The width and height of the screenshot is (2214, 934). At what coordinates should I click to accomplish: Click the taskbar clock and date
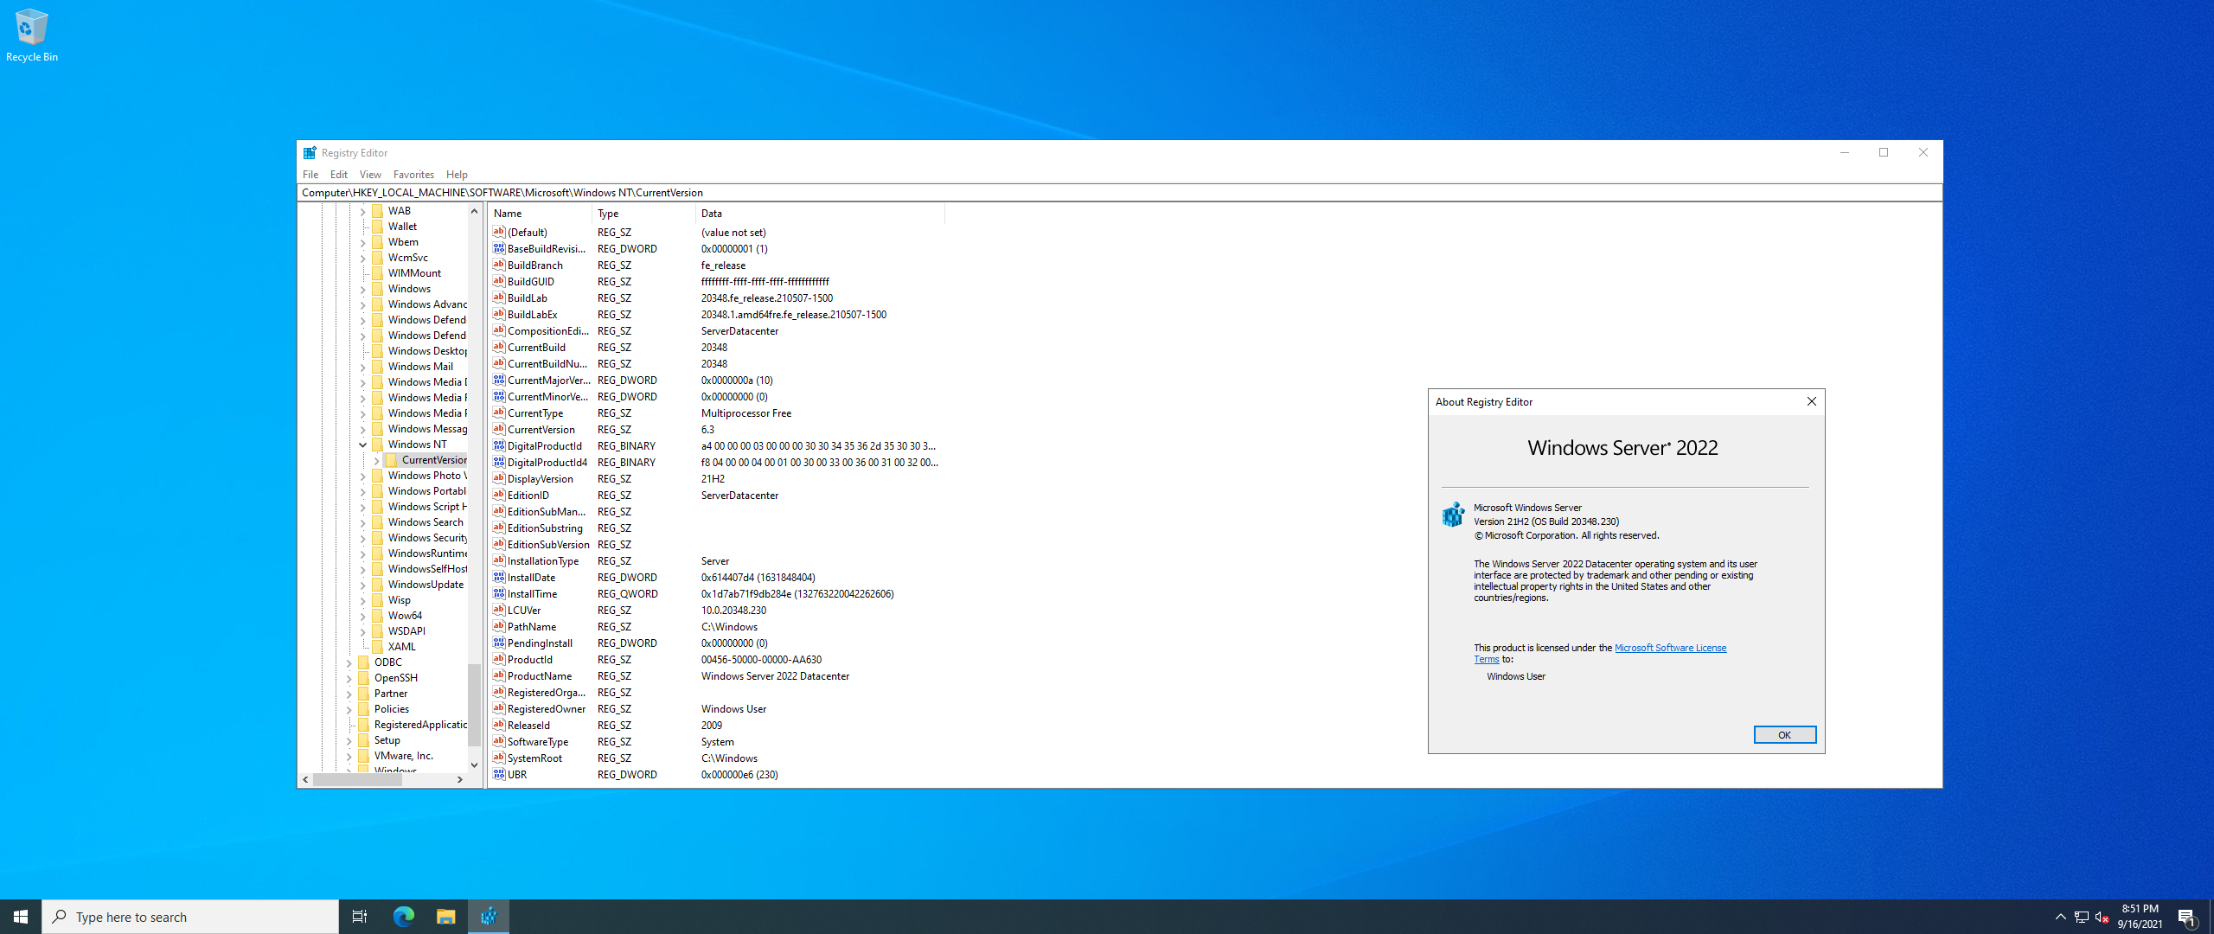(x=2140, y=917)
